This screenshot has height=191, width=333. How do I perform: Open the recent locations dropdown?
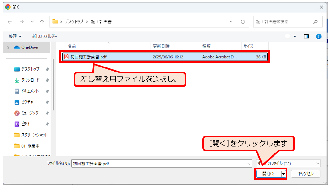[32, 22]
